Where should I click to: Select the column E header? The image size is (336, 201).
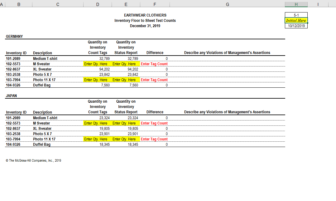click(126, 4)
